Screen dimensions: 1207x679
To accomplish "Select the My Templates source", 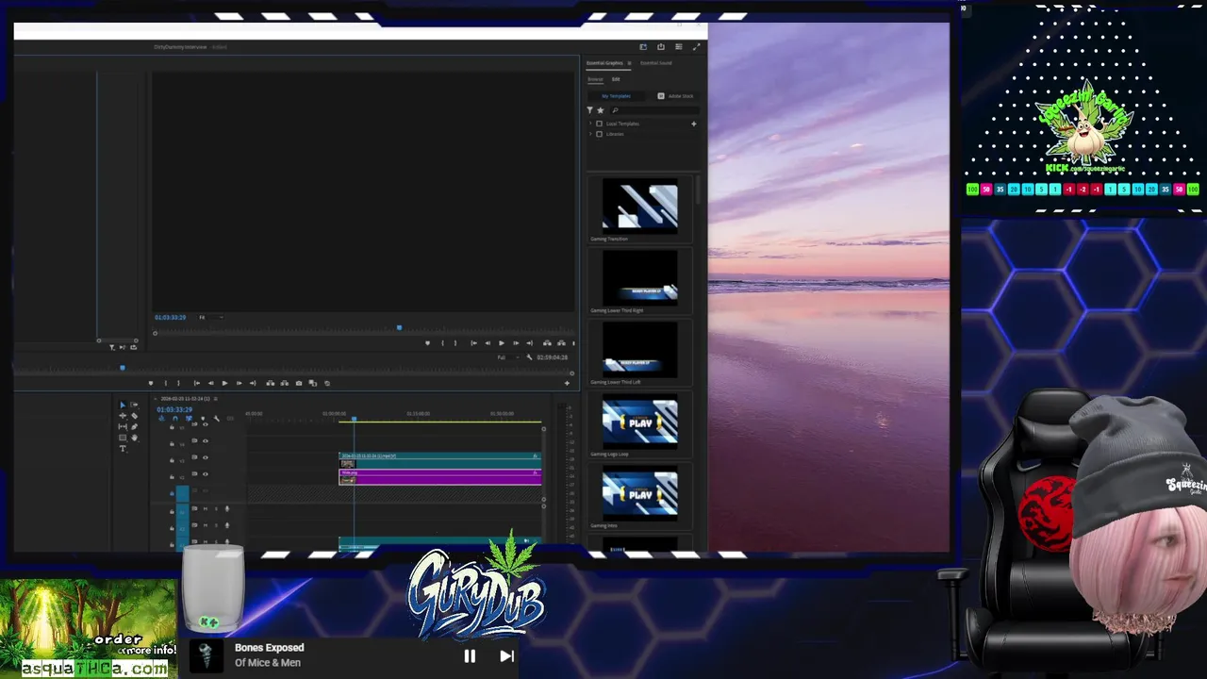I will (x=616, y=96).
